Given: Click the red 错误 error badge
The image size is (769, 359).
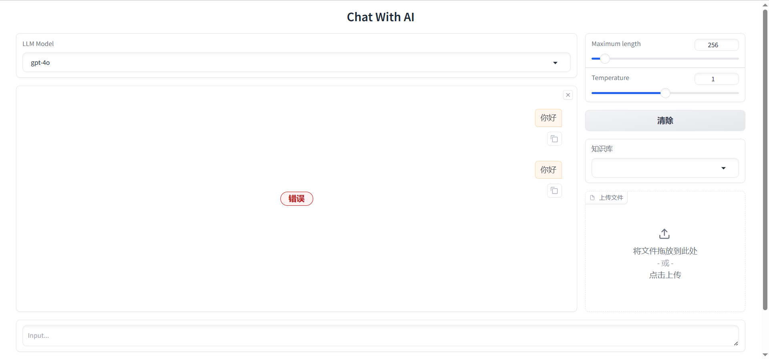Looking at the screenshot, I should click(x=296, y=199).
